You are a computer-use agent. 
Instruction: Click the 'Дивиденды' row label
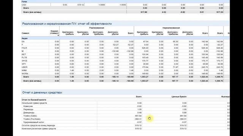[x=29, y=113]
